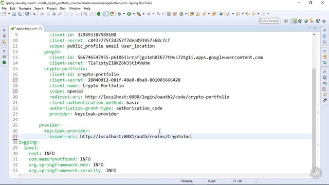This screenshot has height=185, width=329.
Task: Open the New file dropdown arrow
Action: point(9,14)
